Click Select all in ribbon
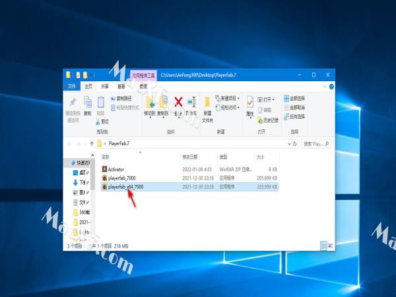This screenshot has width=396, height=297. [x=294, y=98]
